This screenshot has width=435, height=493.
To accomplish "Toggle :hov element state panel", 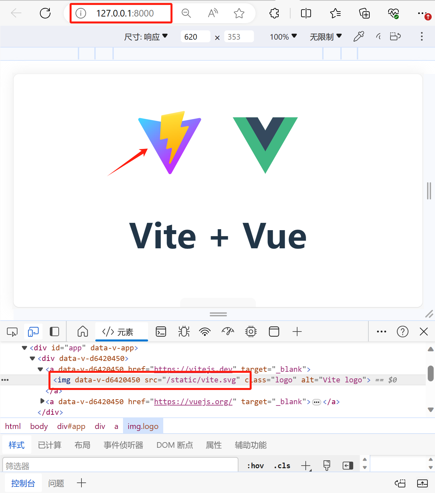I will (255, 466).
